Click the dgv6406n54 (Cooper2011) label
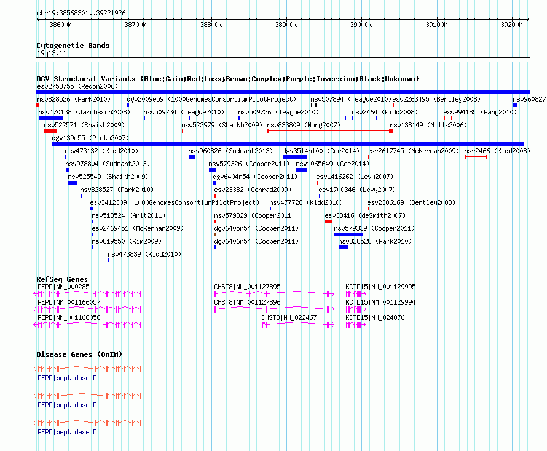 click(256, 241)
